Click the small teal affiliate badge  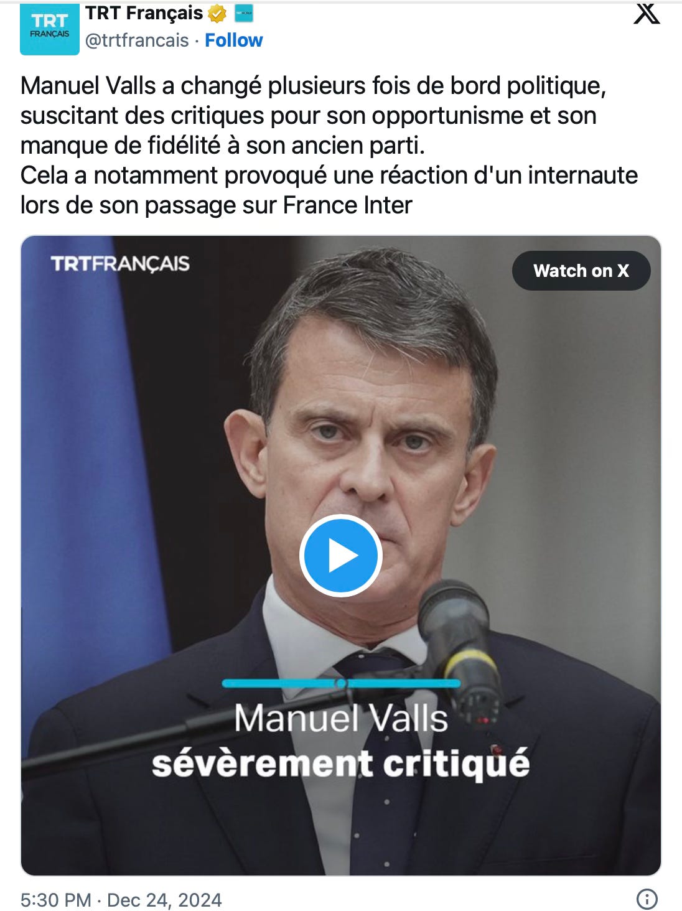tap(243, 12)
